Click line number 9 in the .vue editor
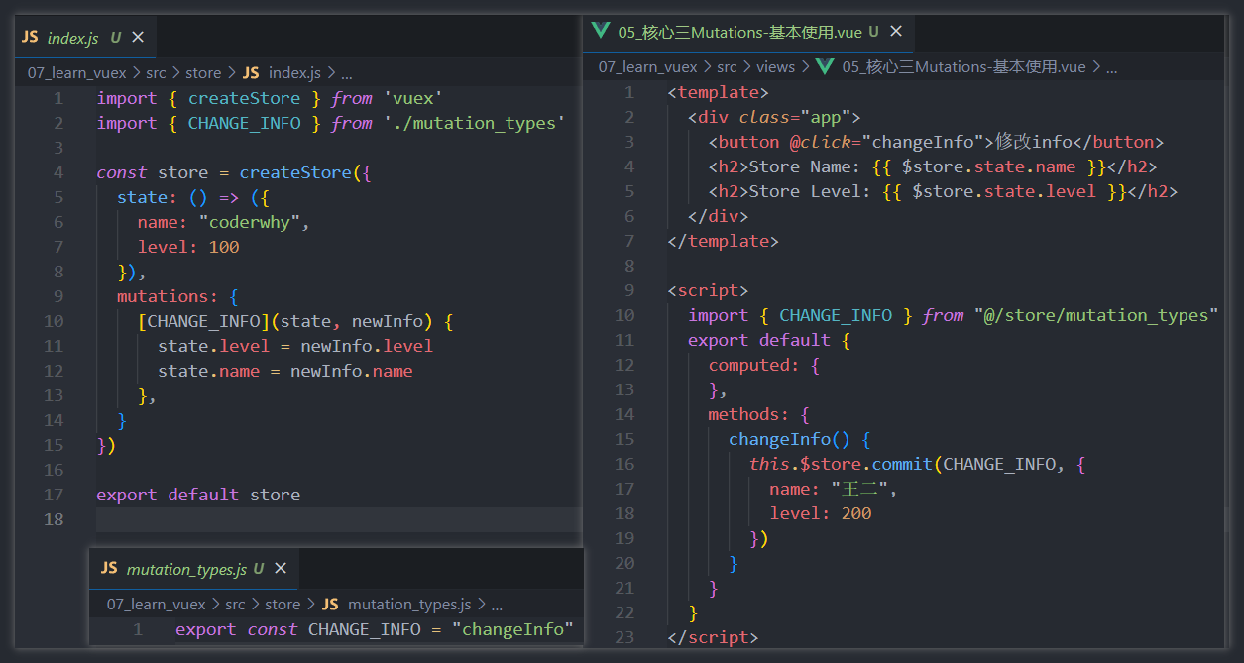The width and height of the screenshot is (1244, 663). tap(629, 290)
